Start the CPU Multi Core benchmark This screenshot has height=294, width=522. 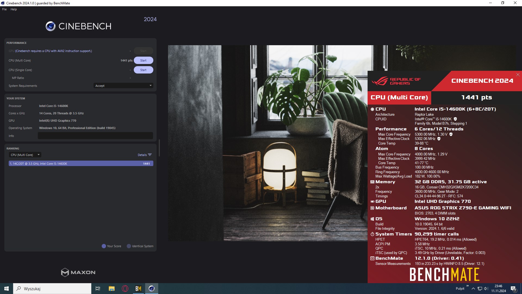point(143,60)
